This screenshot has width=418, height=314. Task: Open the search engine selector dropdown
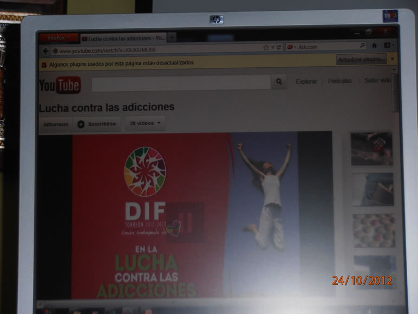(x=291, y=47)
